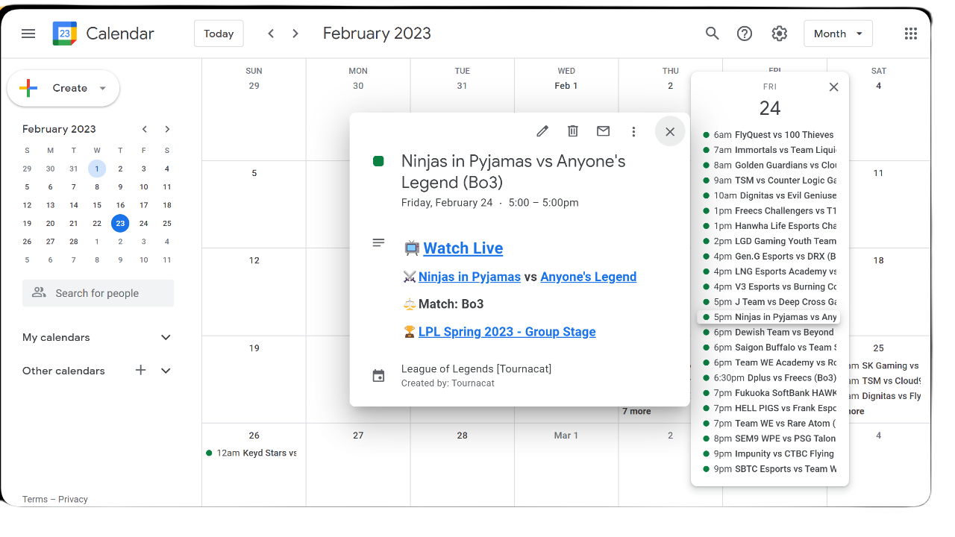Viewport: 955px width, 537px height.
Task: Add another calendar with the plus icon
Action: coord(140,371)
